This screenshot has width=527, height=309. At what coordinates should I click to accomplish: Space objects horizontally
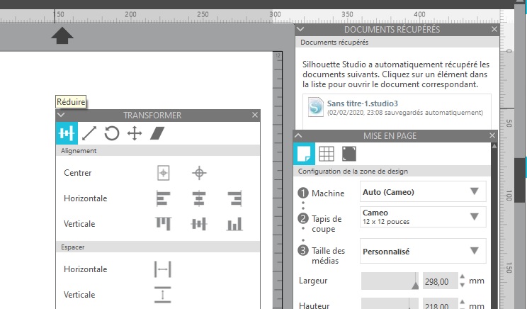pos(163,269)
